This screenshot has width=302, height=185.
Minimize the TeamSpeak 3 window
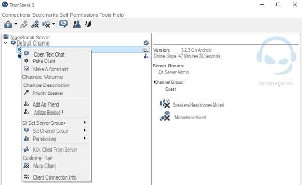(262, 4)
